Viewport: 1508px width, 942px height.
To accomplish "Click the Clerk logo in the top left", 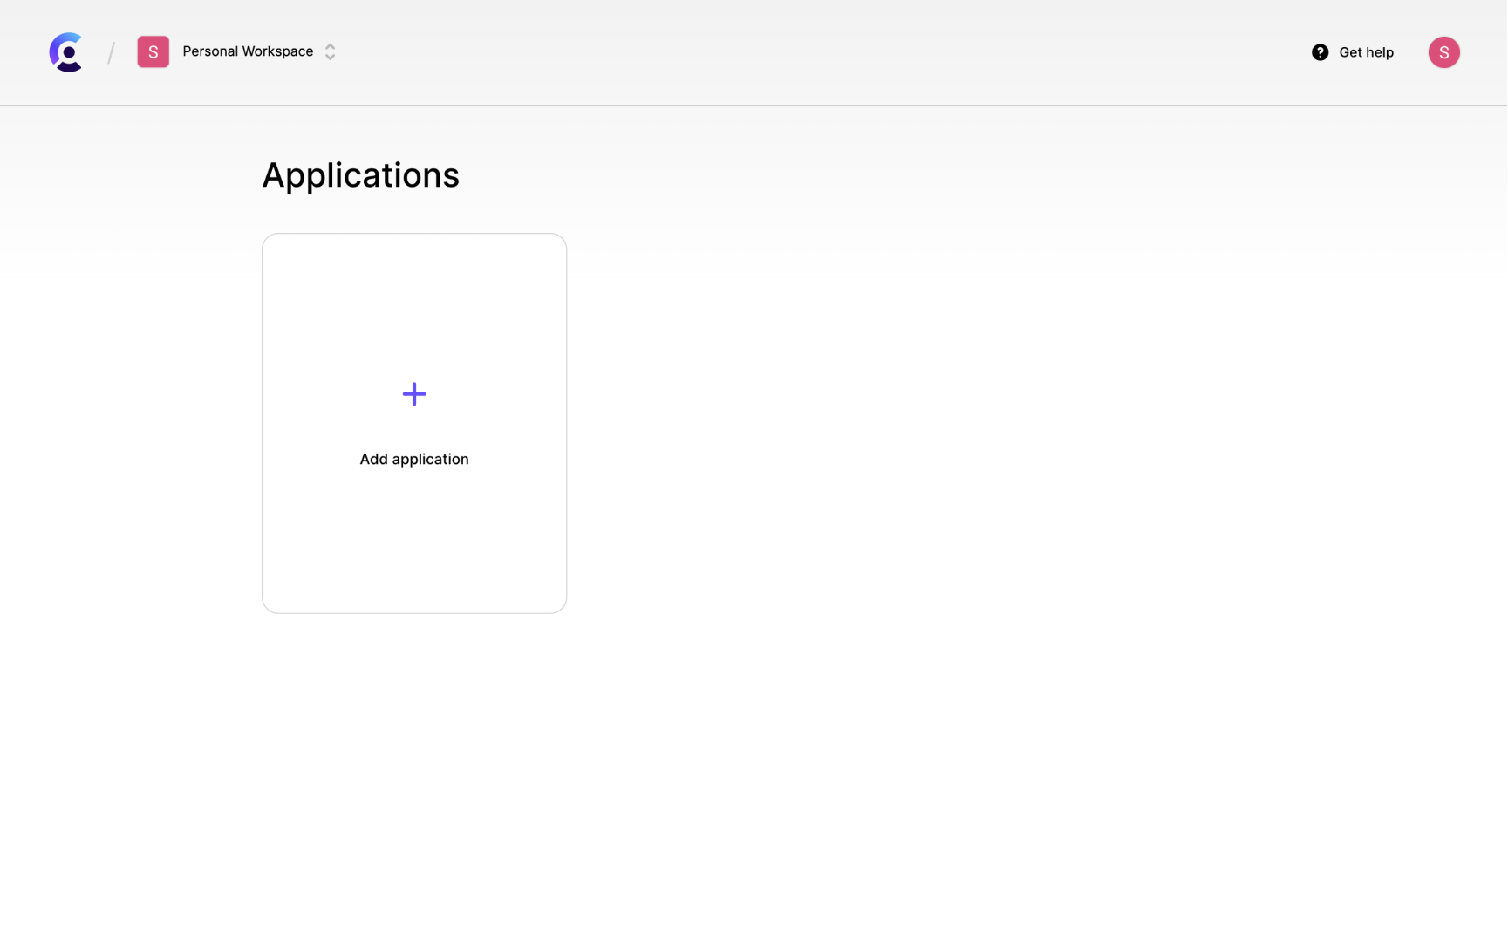I will (66, 51).
